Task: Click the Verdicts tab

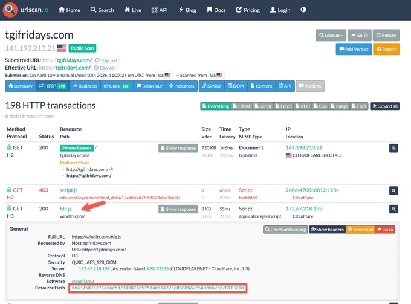Action: 310,86
